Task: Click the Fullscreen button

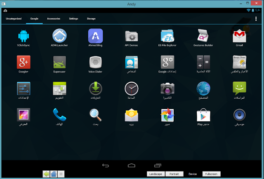Action: click(211, 174)
